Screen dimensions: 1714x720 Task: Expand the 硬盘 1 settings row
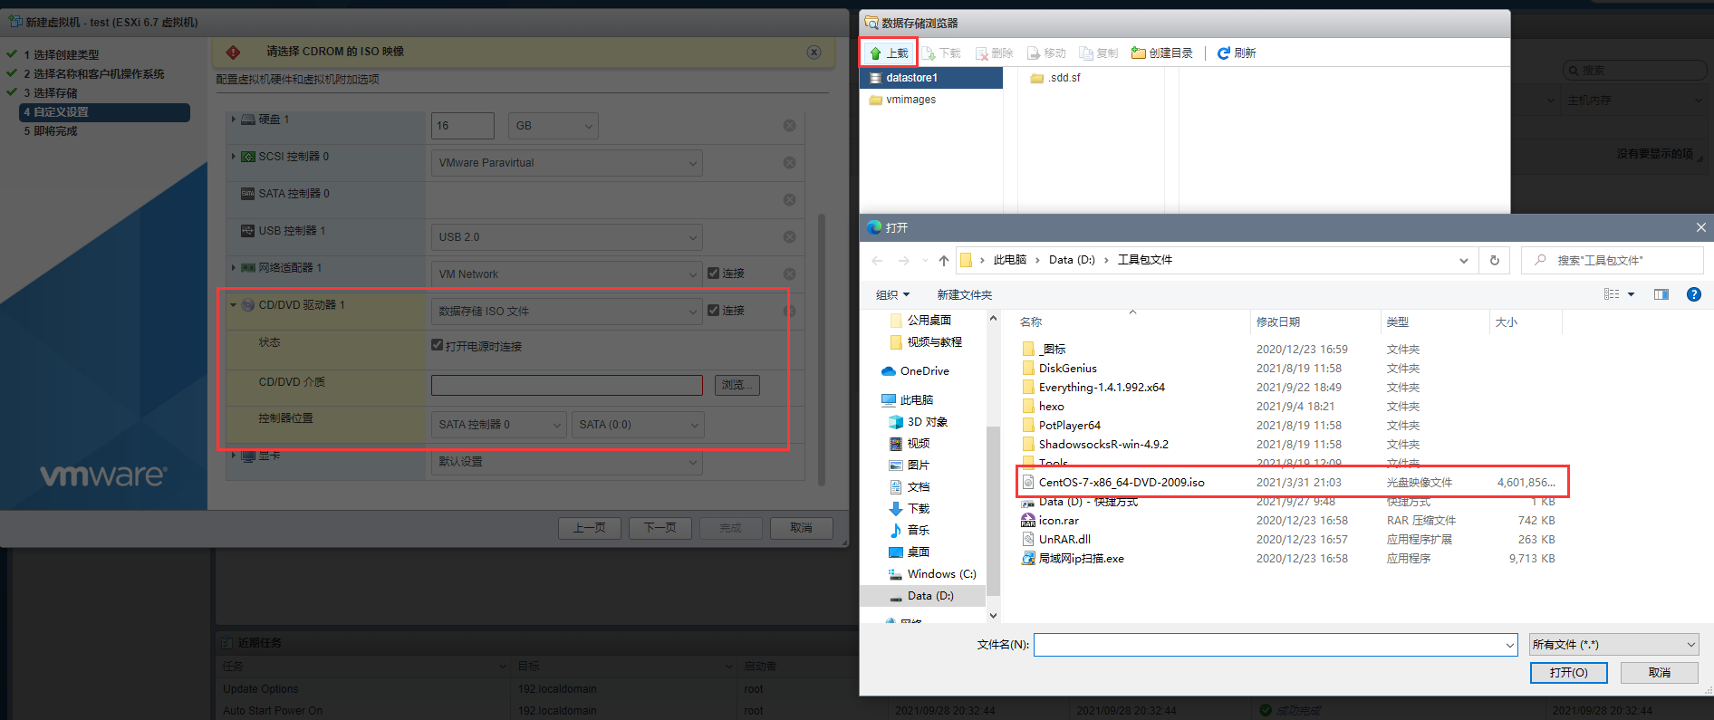pos(233,120)
